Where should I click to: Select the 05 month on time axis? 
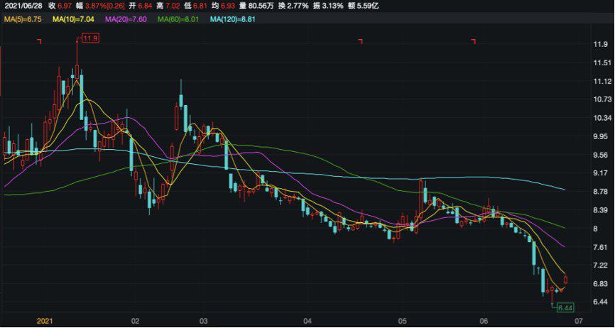click(x=401, y=321)
